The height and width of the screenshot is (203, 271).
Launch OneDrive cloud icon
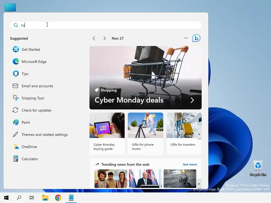tap(16, 146)
